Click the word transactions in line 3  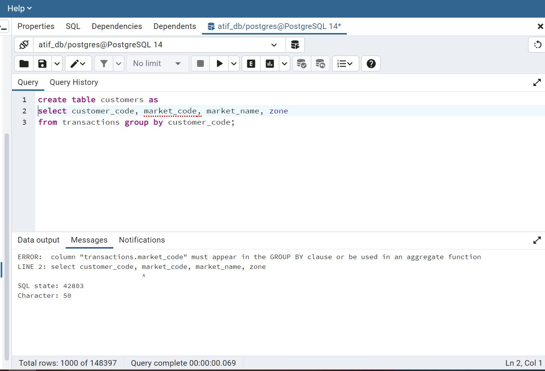tap(91, 122)
